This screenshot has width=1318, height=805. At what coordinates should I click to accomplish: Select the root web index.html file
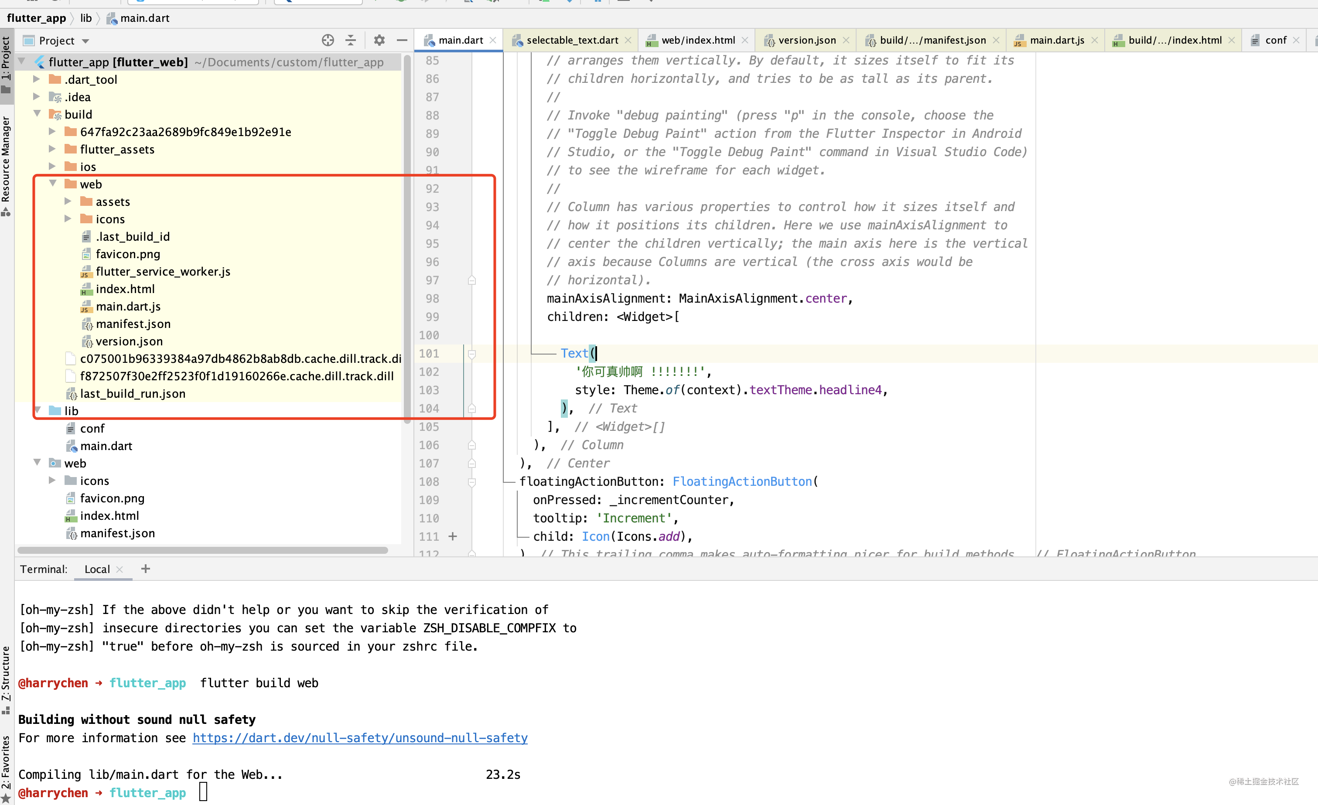(109, 515)
